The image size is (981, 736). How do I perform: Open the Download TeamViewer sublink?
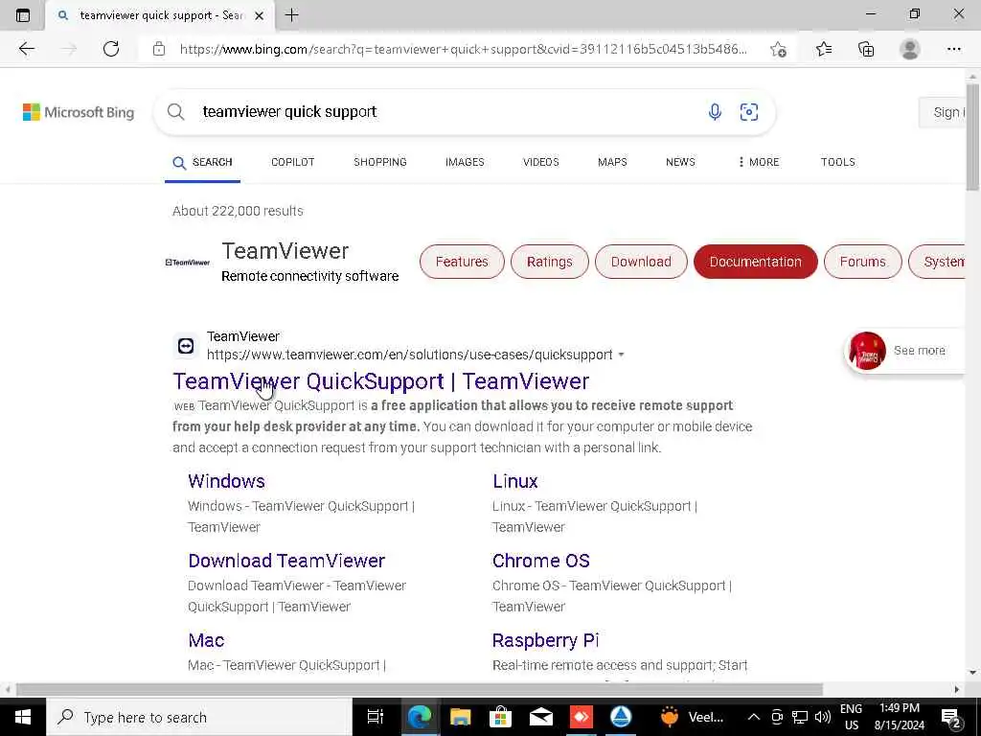[x=286, y=561]
